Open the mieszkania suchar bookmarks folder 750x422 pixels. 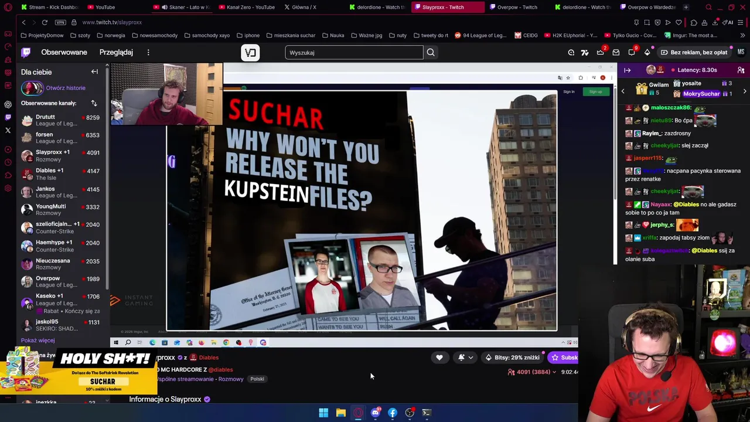point(290,35)
